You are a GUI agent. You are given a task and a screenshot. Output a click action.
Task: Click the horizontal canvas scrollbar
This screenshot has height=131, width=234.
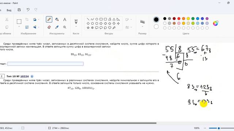(78, 123)
